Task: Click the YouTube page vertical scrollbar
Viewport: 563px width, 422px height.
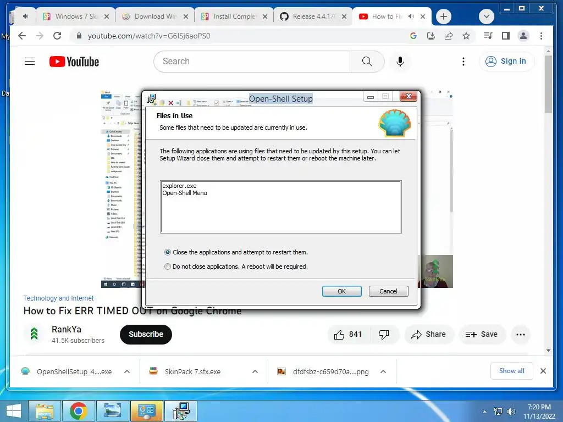Action: click(x=548, y=84)
